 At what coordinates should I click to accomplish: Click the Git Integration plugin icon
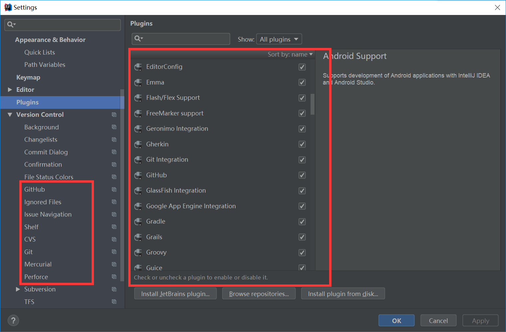coord(138,160)
